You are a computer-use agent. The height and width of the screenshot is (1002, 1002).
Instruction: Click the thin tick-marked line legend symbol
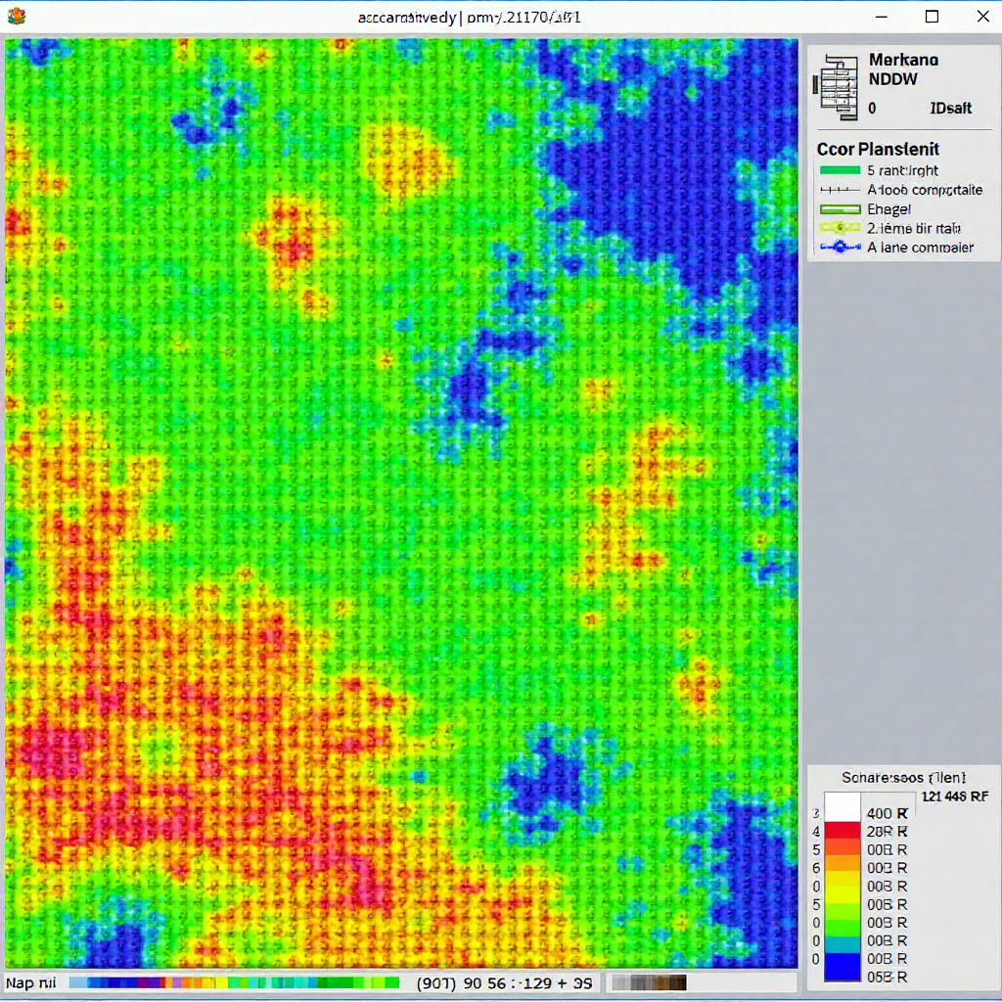pyautogui.click(x=840, y=190)
